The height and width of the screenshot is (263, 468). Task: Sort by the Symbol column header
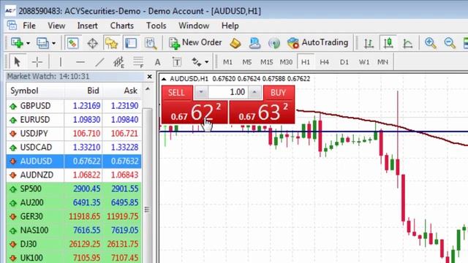[35, 91]
